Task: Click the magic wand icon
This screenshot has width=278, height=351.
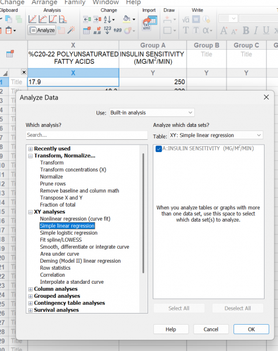Action: [x=71, y=30]
